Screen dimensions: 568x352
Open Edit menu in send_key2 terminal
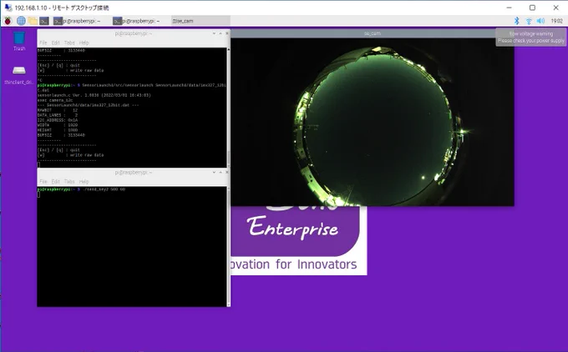[x=55, y=182]
